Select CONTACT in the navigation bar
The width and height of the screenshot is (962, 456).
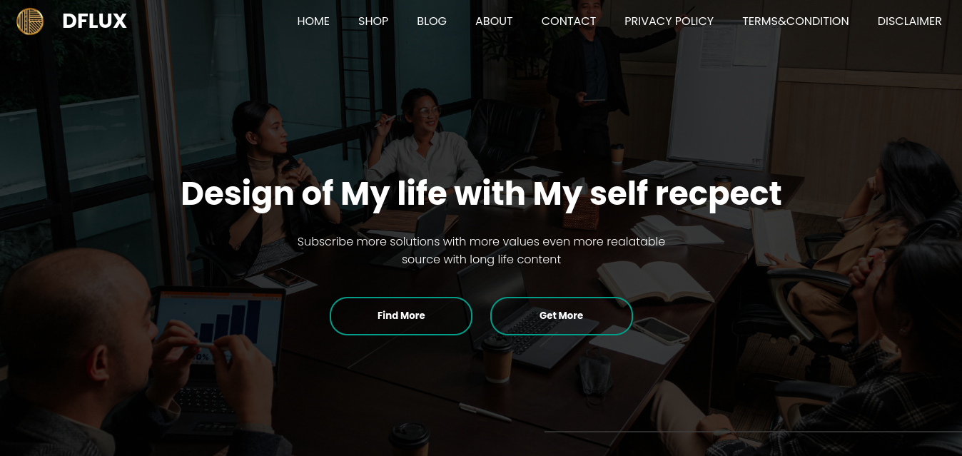coord(569,21)
